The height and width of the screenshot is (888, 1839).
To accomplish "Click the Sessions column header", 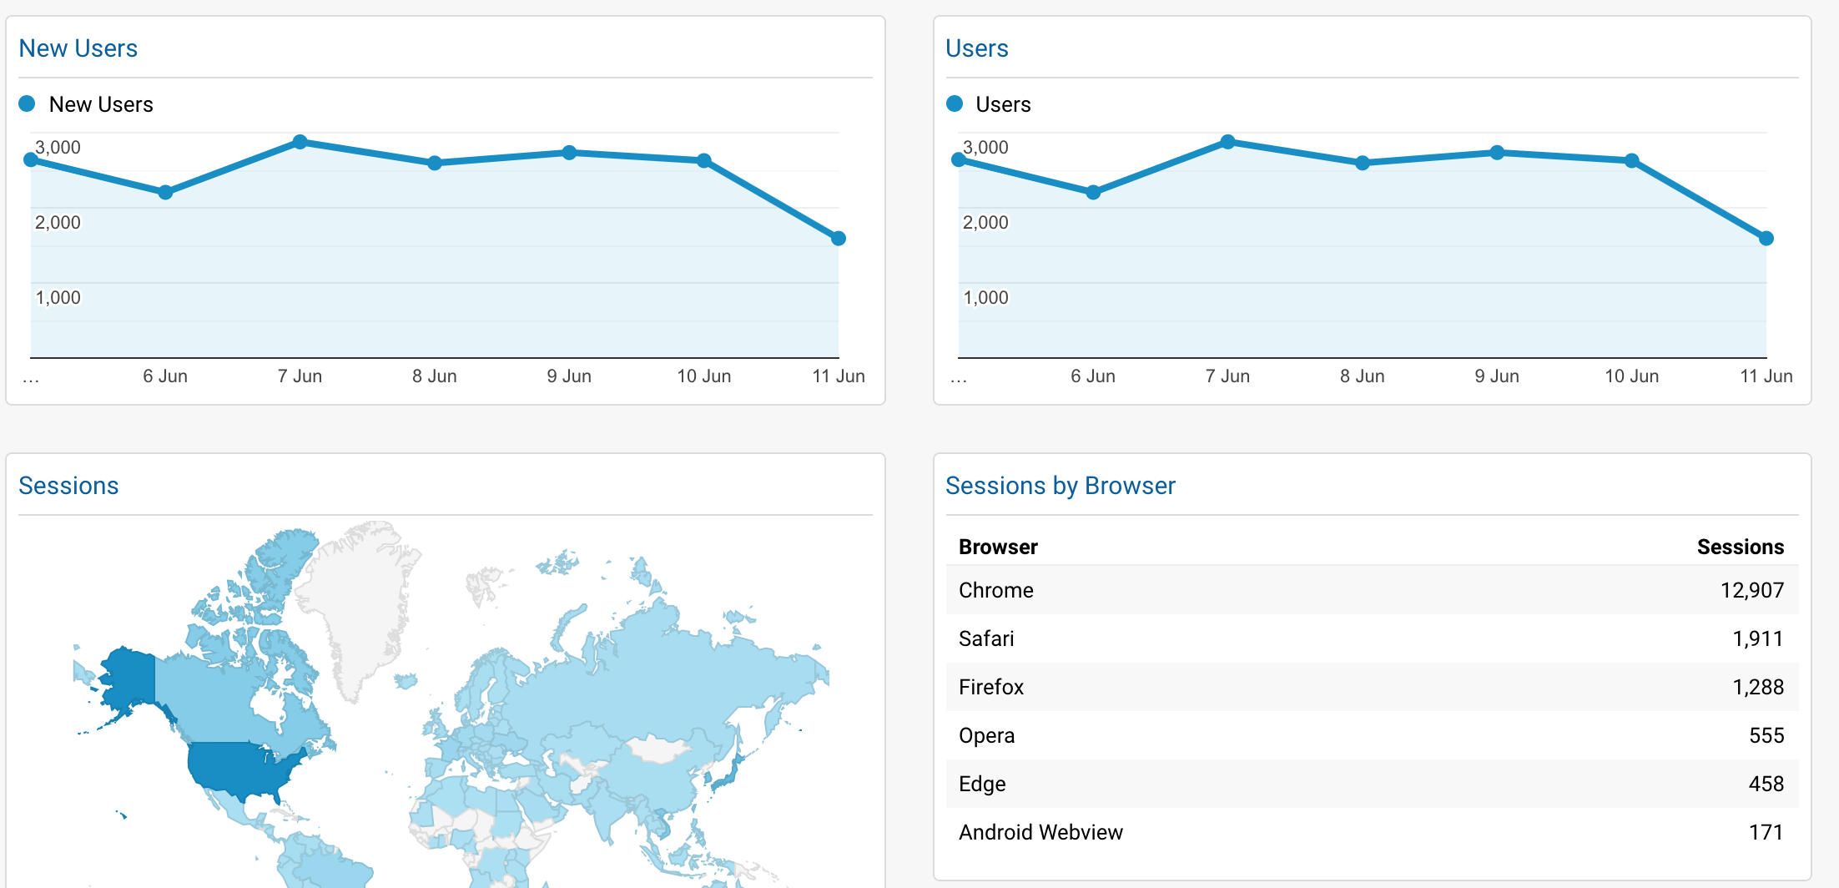I will tap(1741, 547).
